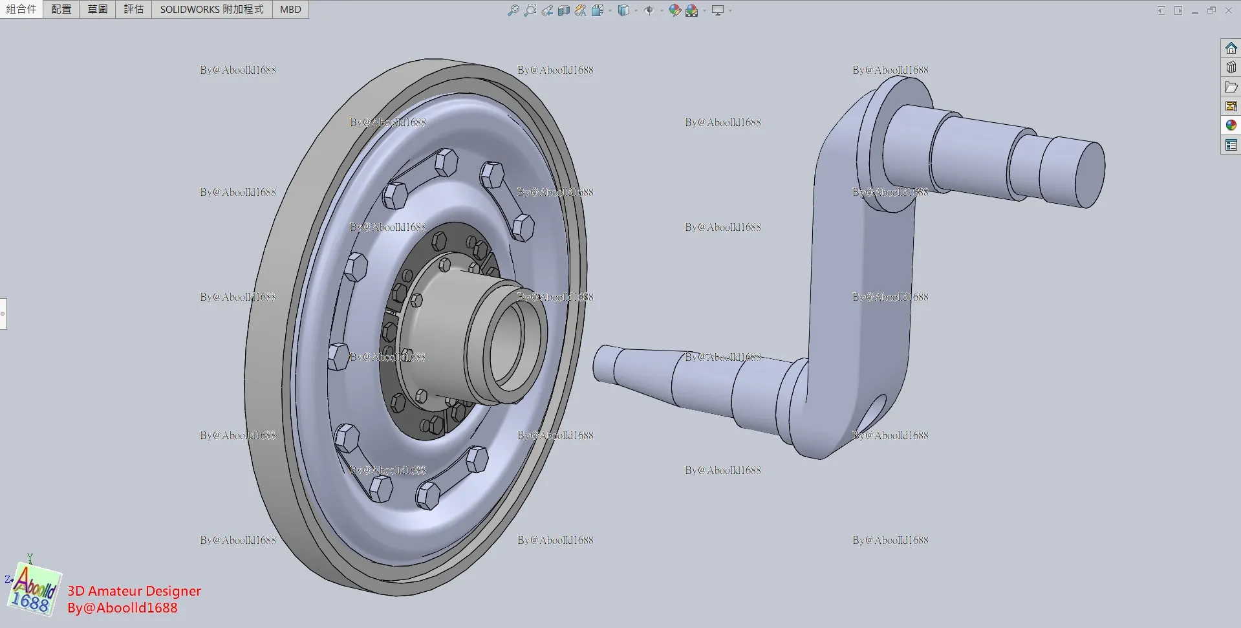Switch to the 組合件 tab
Image resolution: width=1241 pixels, height=628 pixels.
21,9
